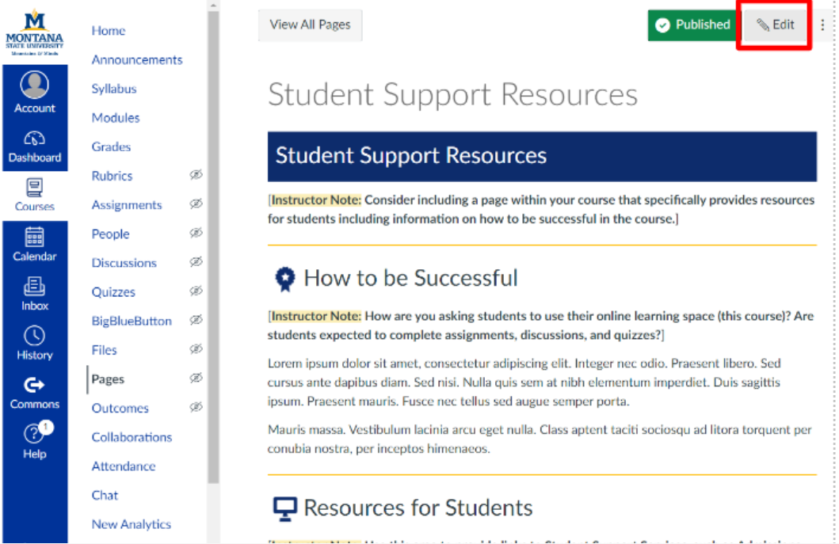The height and width of the screenshot is (544, 839).
Task: Open the Published status dropdown
Action: pyautogui.click(x=692, y=25)
